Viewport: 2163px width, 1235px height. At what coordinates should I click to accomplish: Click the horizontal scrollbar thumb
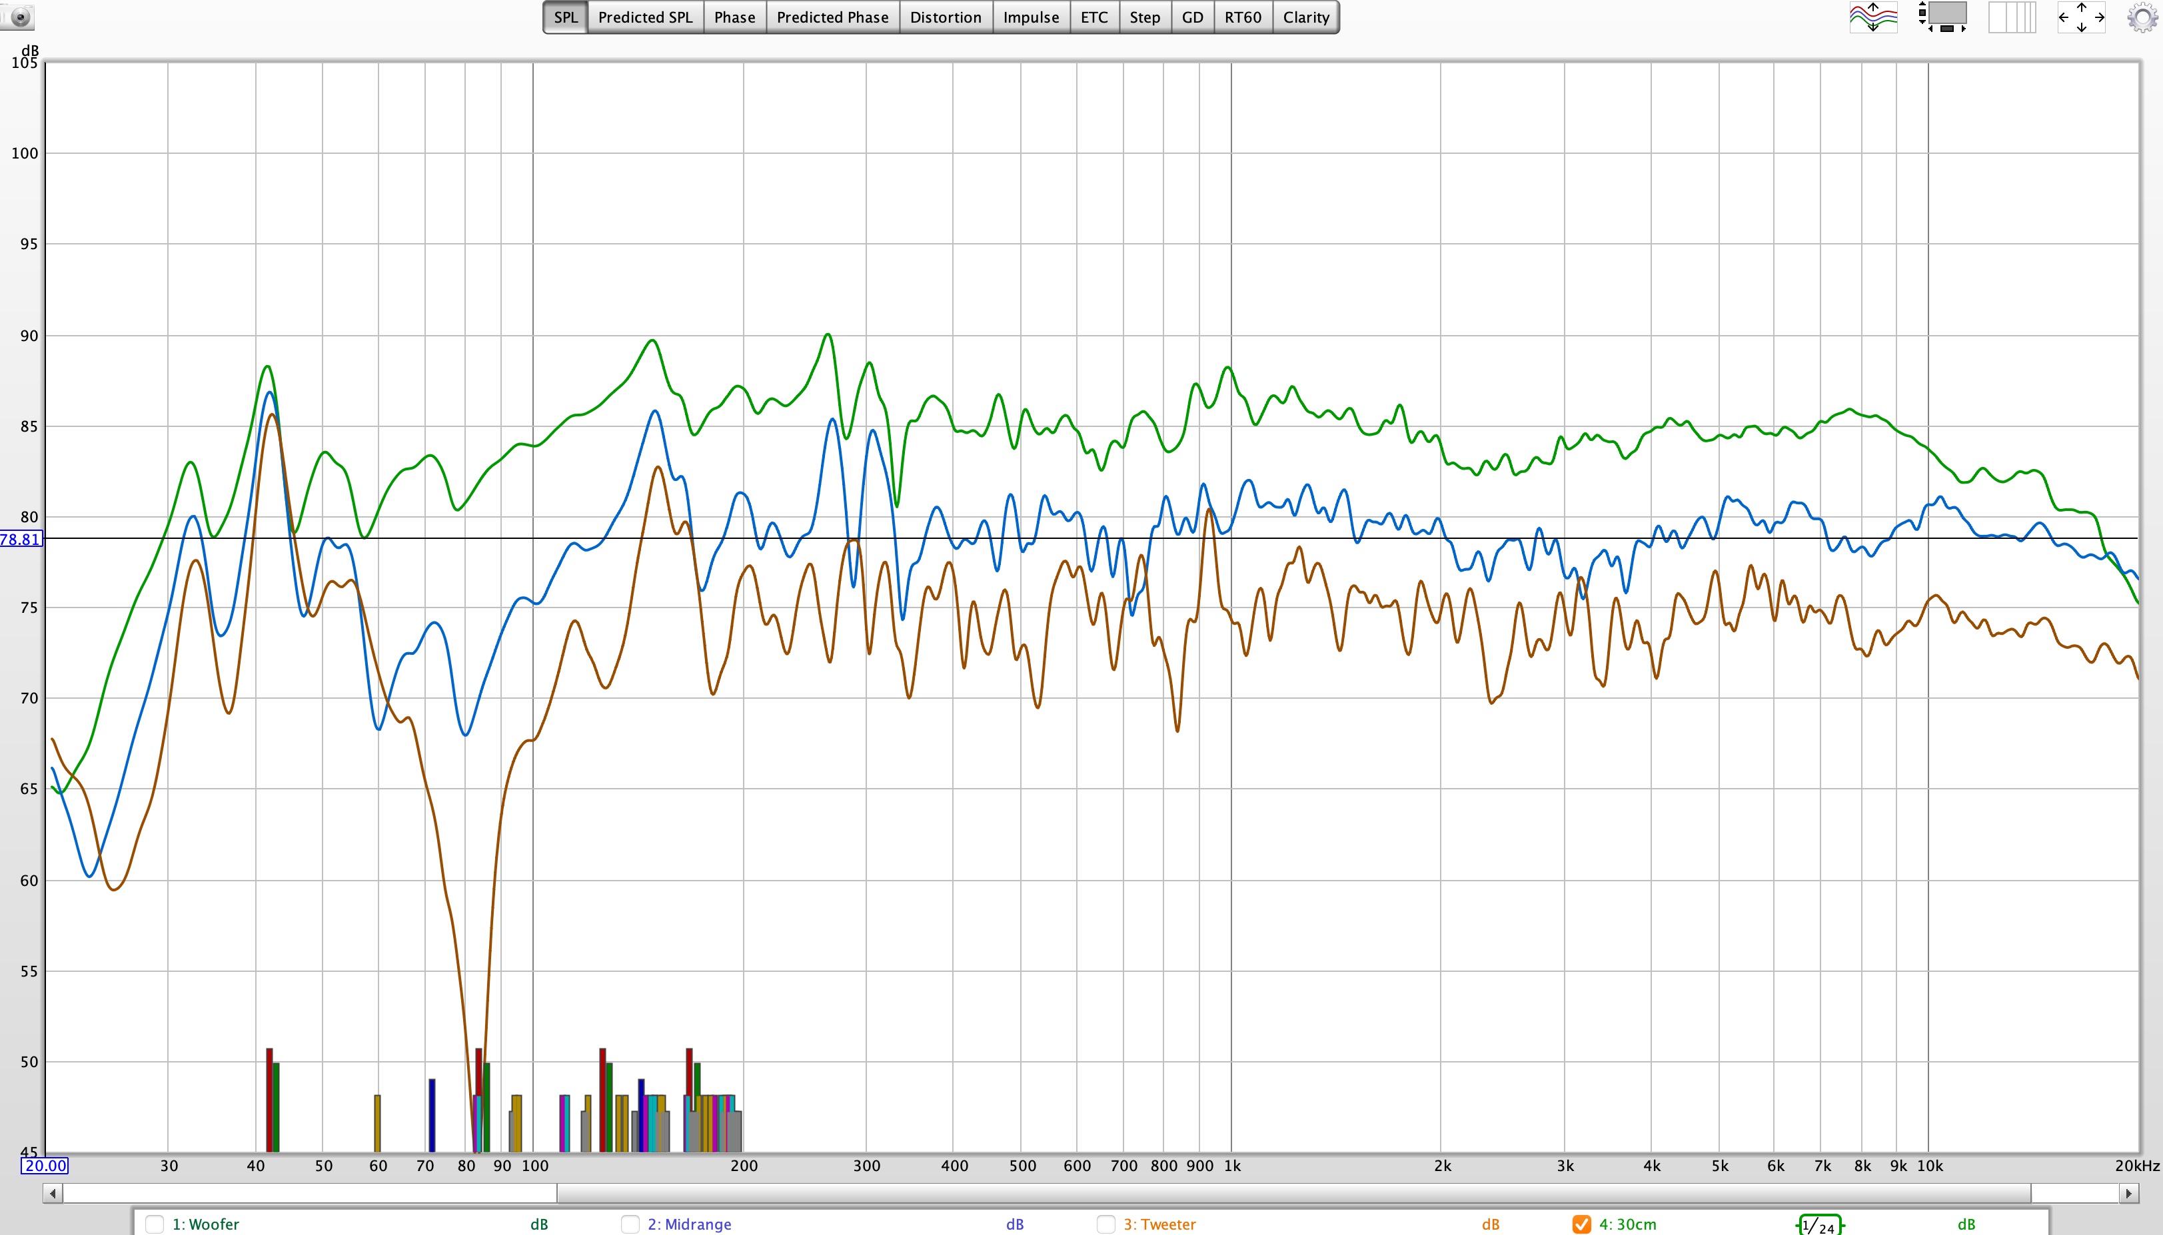point(1293,1194)
